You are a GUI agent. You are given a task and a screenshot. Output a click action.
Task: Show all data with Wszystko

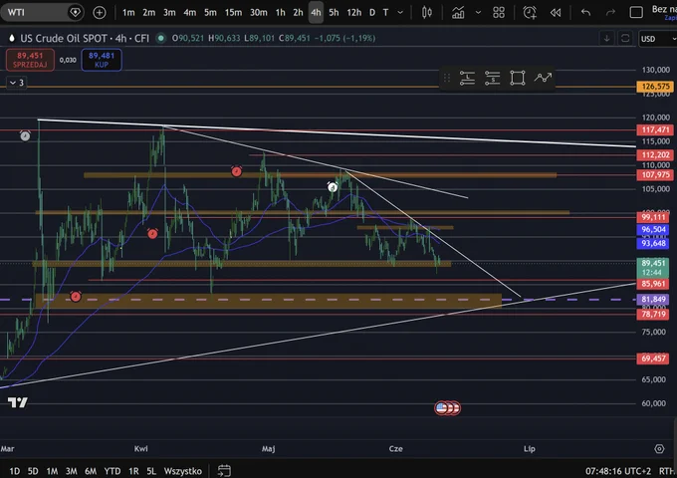point(182,471)
